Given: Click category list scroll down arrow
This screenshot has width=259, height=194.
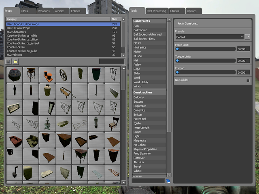Looking at the screenshot, I should pos(123,55).
